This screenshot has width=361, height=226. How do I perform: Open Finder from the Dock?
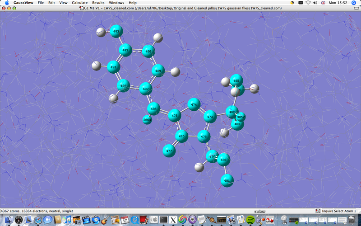[x=9, y=220]
